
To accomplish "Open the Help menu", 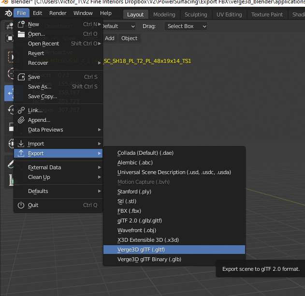I will [106, 13].
